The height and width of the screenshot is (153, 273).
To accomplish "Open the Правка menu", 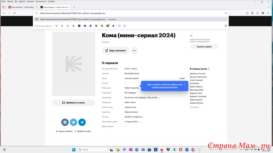I will (x=10, y=1).
